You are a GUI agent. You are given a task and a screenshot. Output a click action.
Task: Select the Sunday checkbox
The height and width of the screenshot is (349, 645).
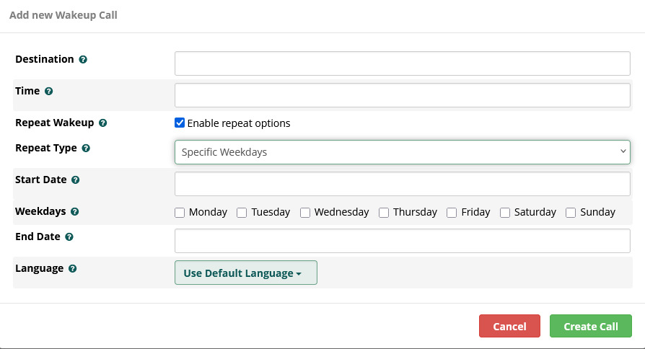point(571,213)
